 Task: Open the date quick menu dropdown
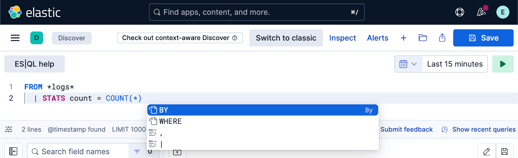tap(408, 64)
